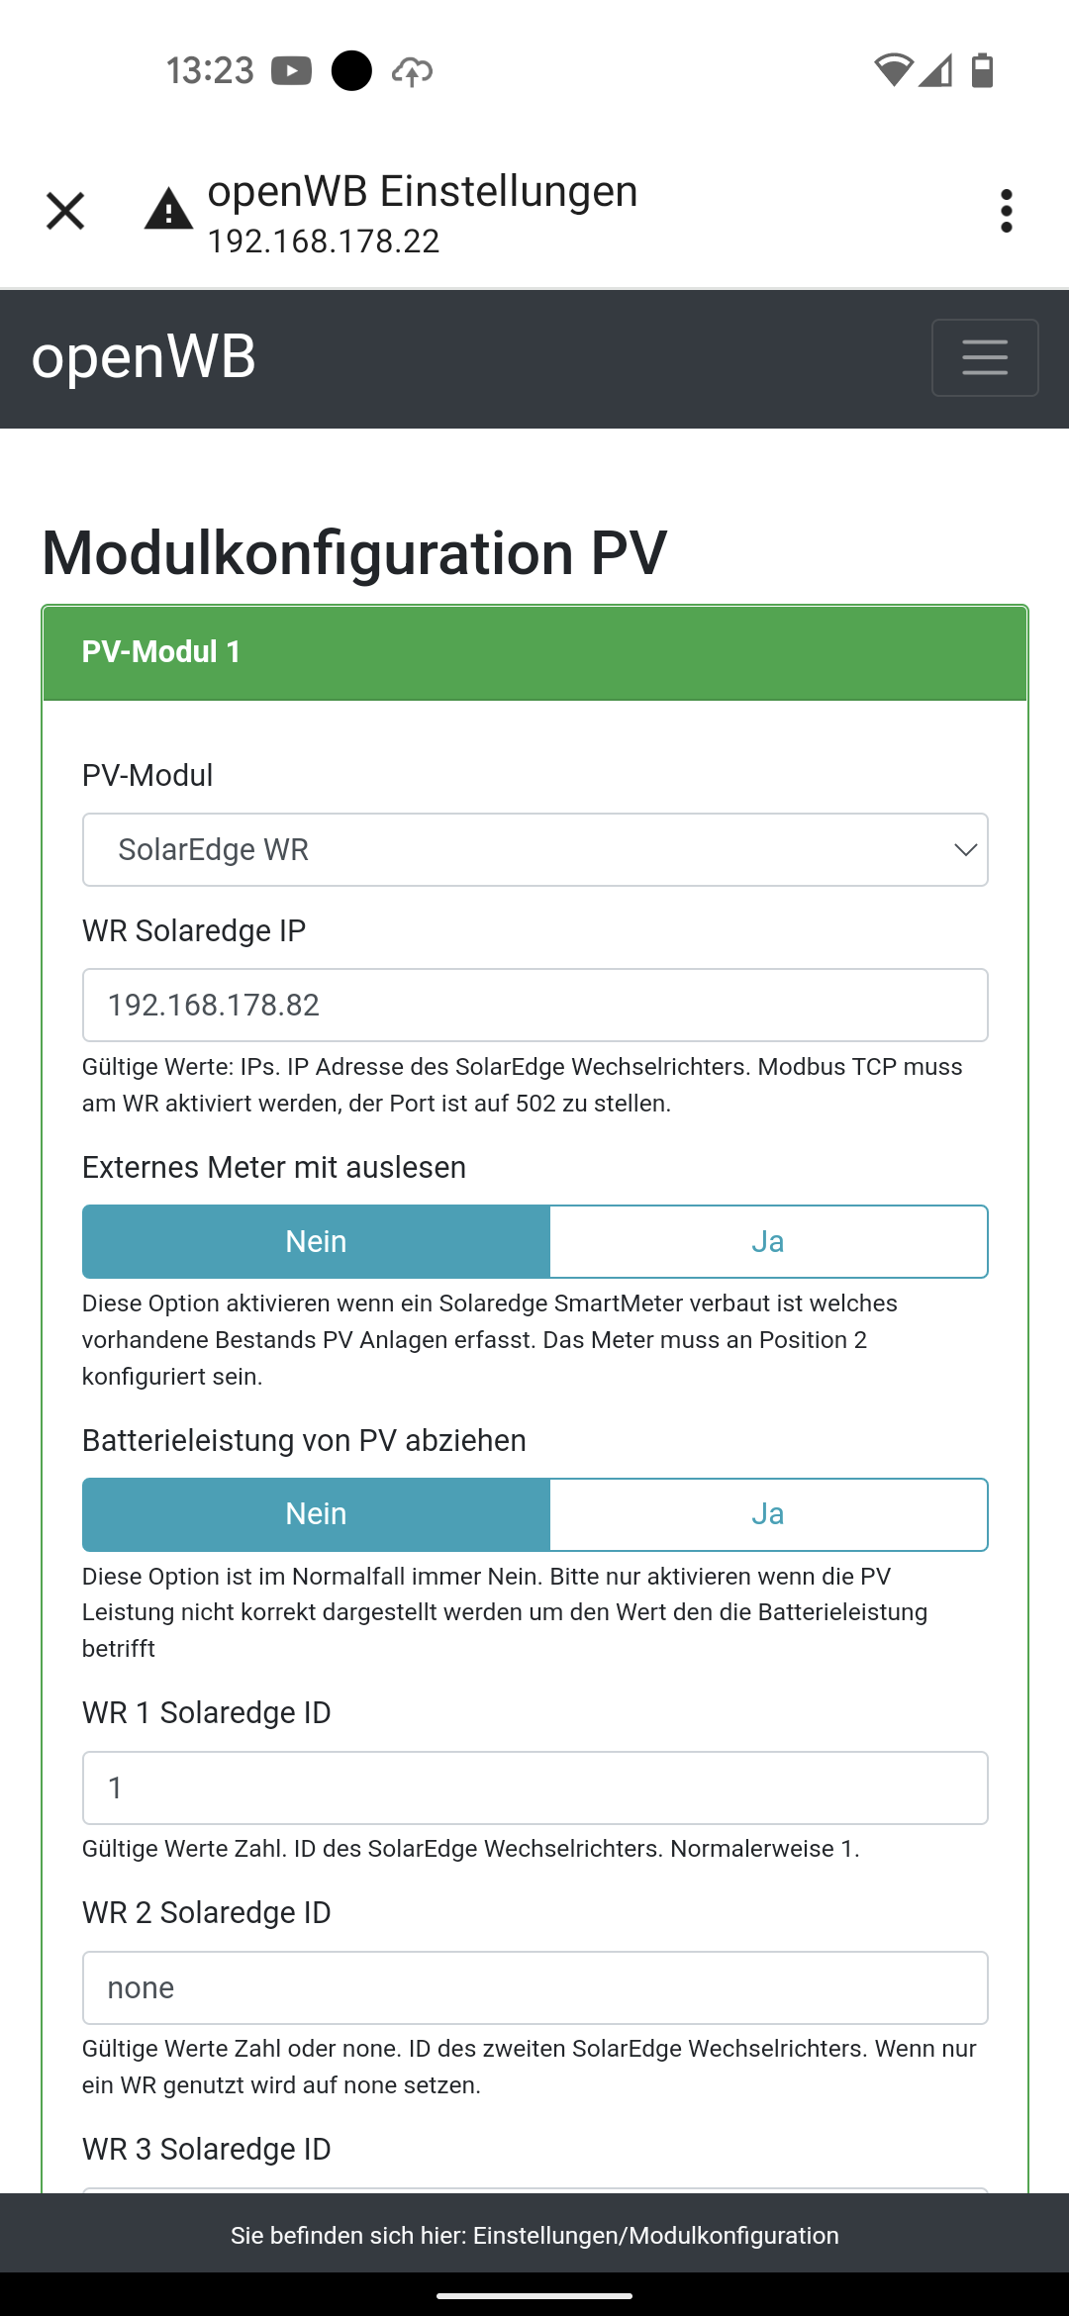The width and height of the screenshot is (1069, 2316).
Task: Tap the battery status icon
Action: click(982, 70)
